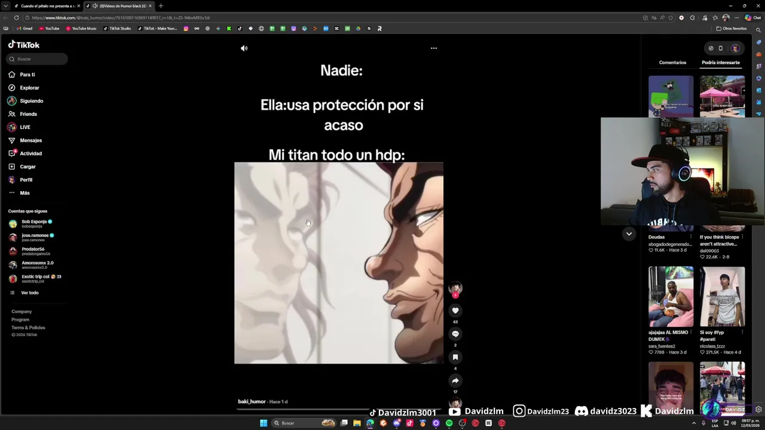
Task: Open Mensajes inbox
Action: click(x=30, y=140)
